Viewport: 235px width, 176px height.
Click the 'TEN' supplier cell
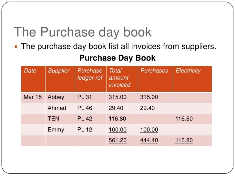[x=60, y=119]
